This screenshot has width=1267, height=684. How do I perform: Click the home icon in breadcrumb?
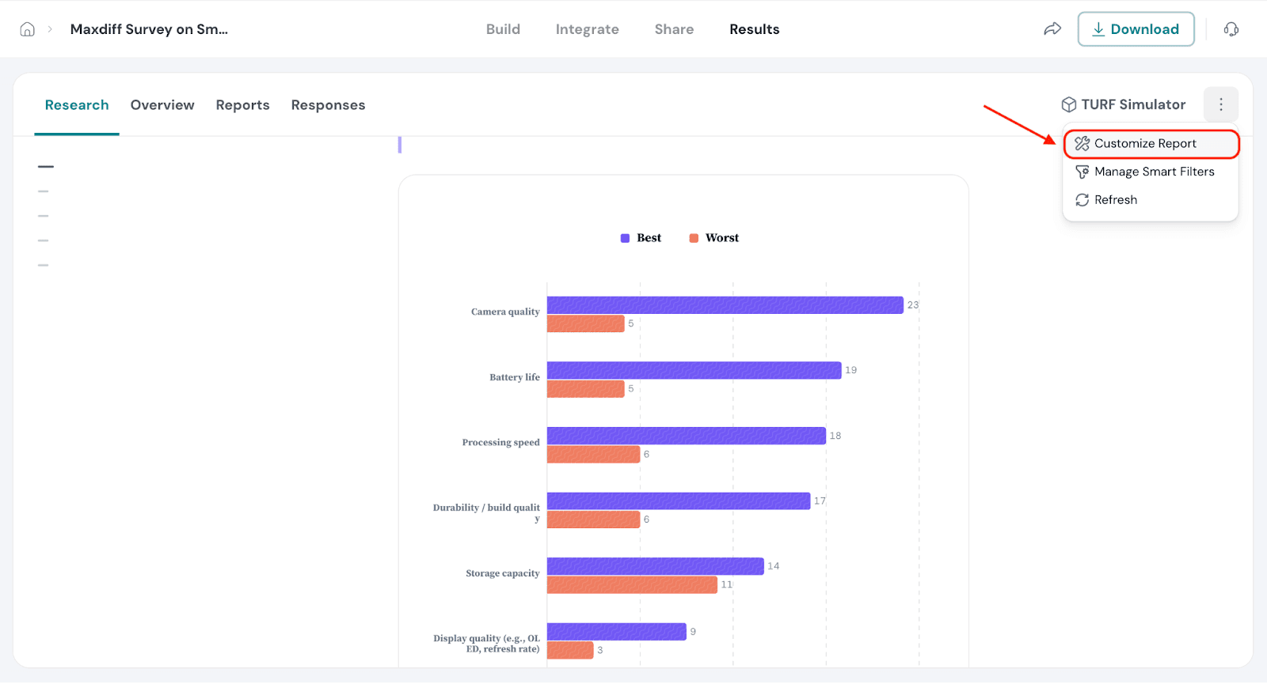pyautogui.click(x=27, y=29)
